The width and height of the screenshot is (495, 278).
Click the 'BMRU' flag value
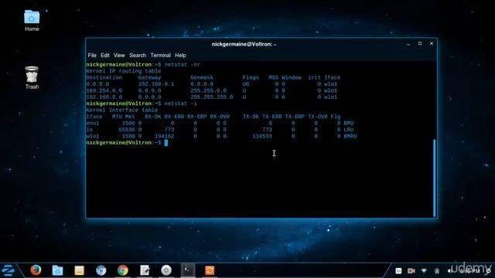click(350, 136)
